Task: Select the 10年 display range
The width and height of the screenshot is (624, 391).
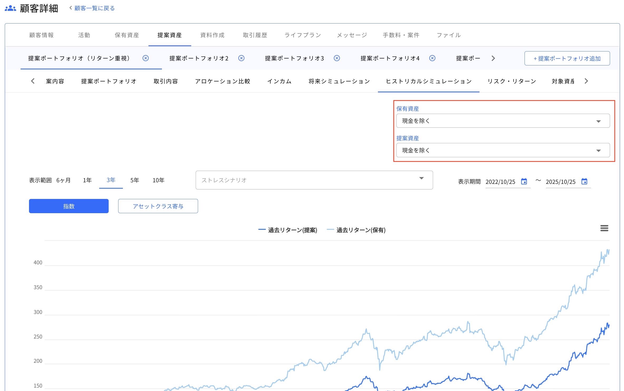Action: pos(158,180)
